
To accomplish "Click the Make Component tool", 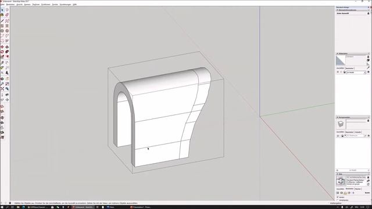I will [7, 10].
